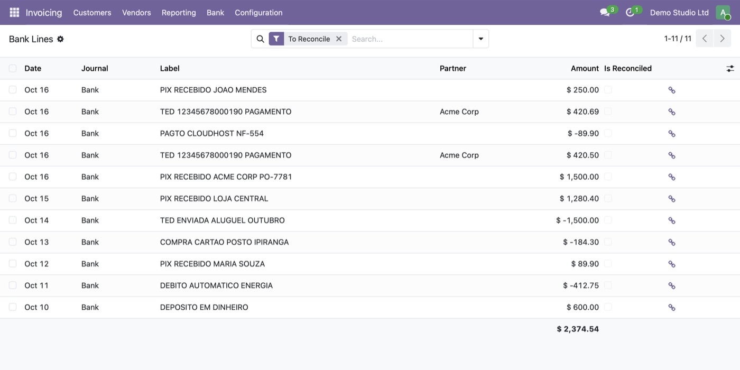740x370 pixels.
Task: Check the row for PIX RECEBIDO LOJA CENTRAL
Action: coord(13,199)
